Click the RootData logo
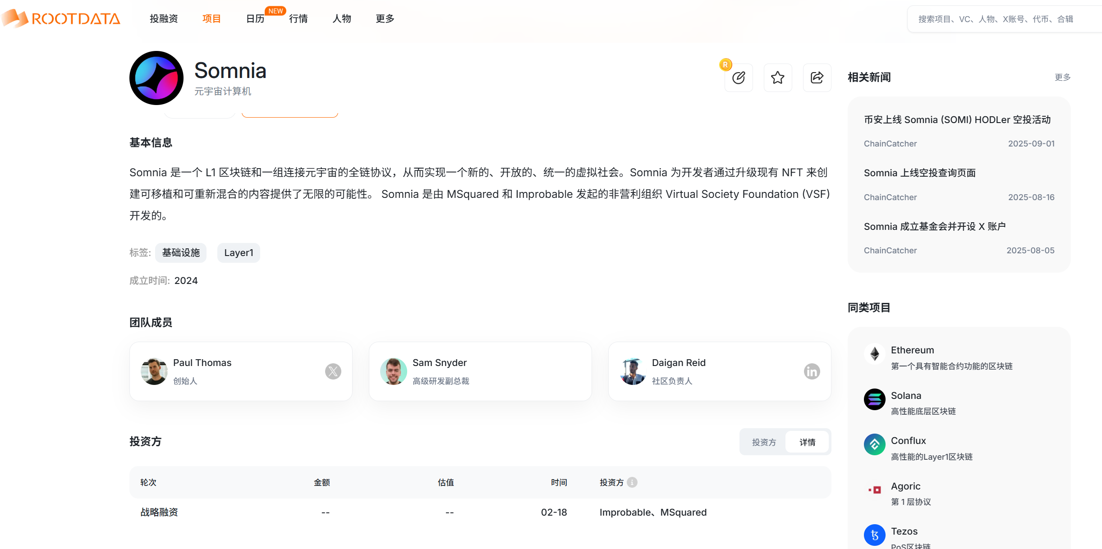This screenshot has height=549, width=1102. [61, 18]
